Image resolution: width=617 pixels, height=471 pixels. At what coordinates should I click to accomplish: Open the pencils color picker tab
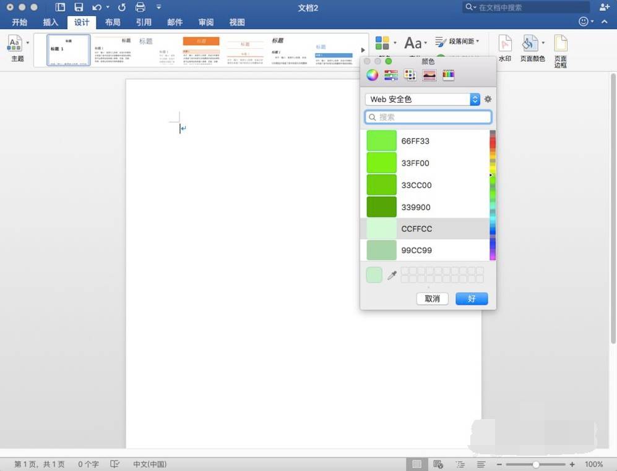(x=449, y=75)
